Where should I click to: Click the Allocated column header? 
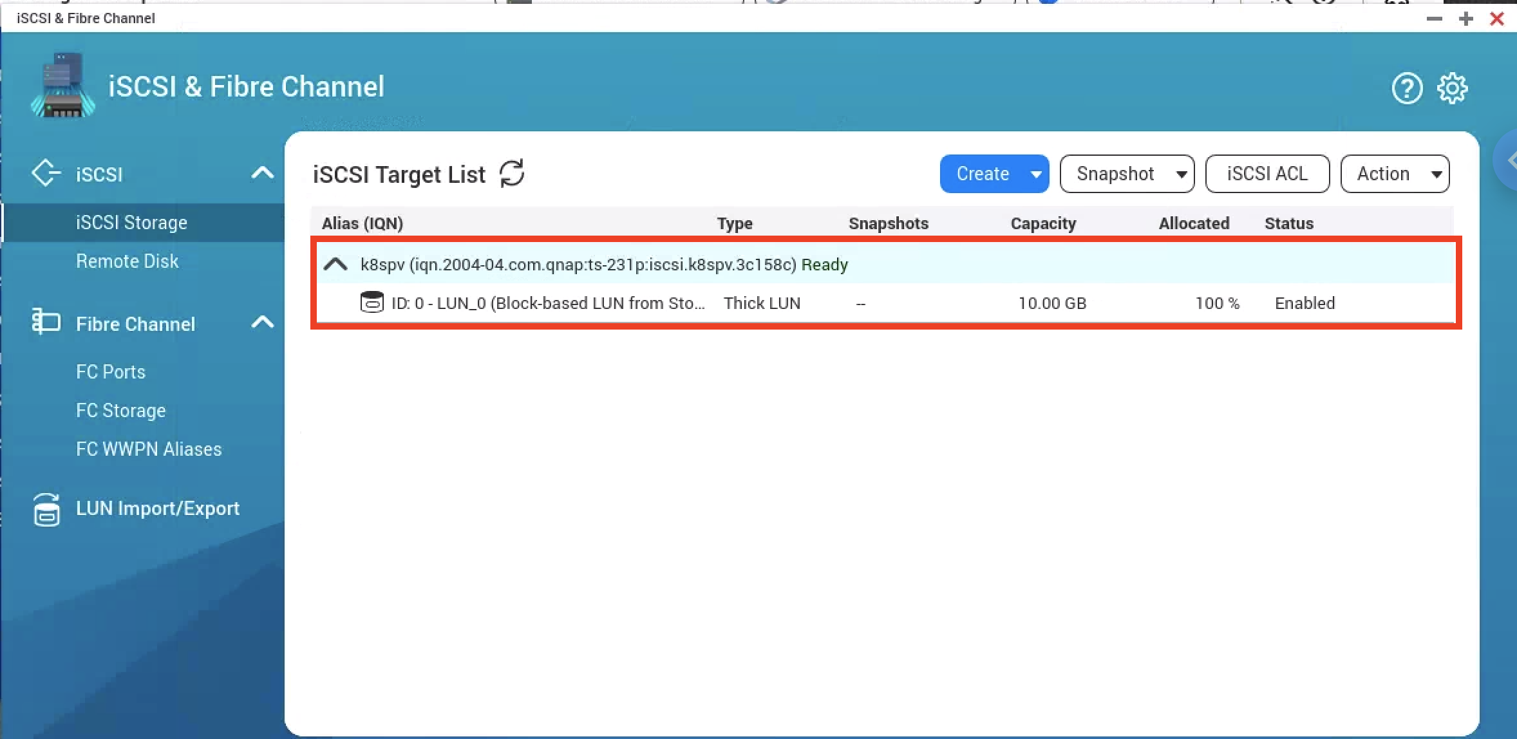1194,223
